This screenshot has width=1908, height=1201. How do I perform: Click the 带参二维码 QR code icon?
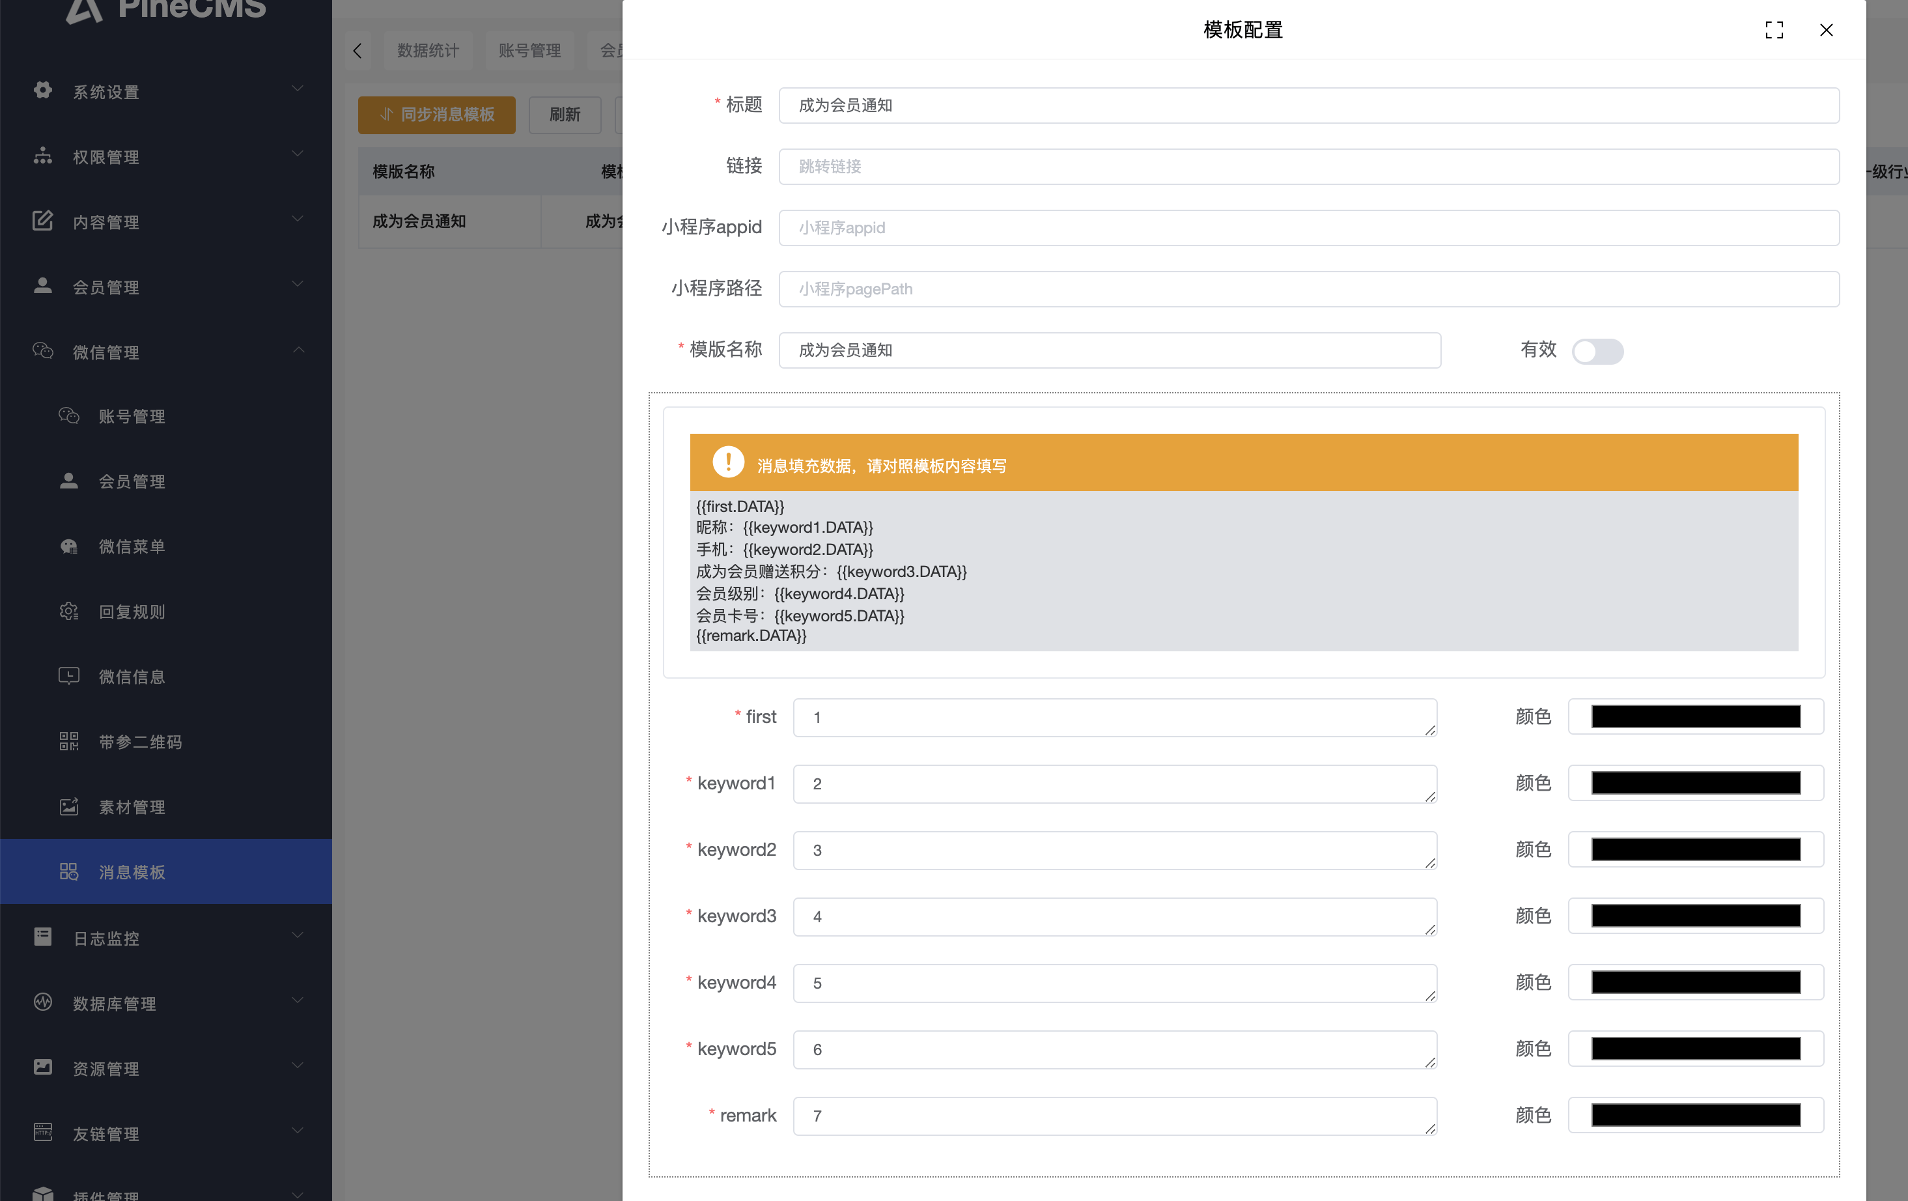pyautogui.click(x=69, y=741)
